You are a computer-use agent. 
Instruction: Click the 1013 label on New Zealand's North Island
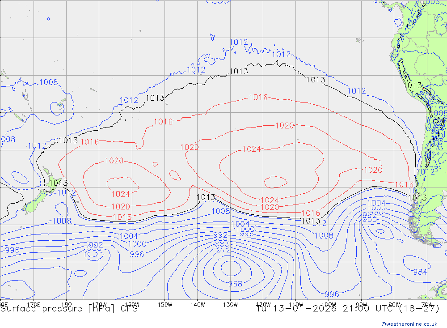[58, 183]
